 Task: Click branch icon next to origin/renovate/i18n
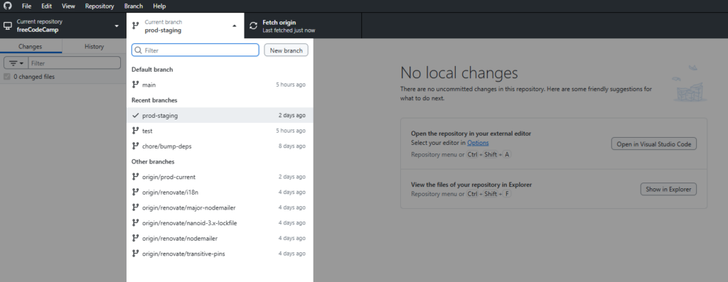coord(135,192)
